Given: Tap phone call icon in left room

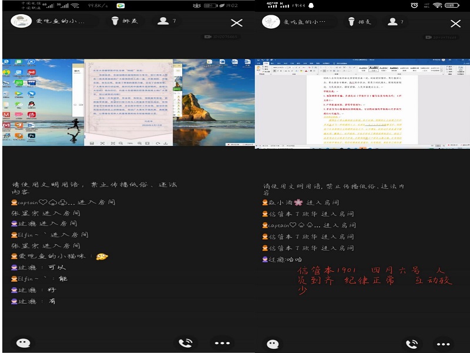Looking at the screenshot, I should click(x=186, y=343).
